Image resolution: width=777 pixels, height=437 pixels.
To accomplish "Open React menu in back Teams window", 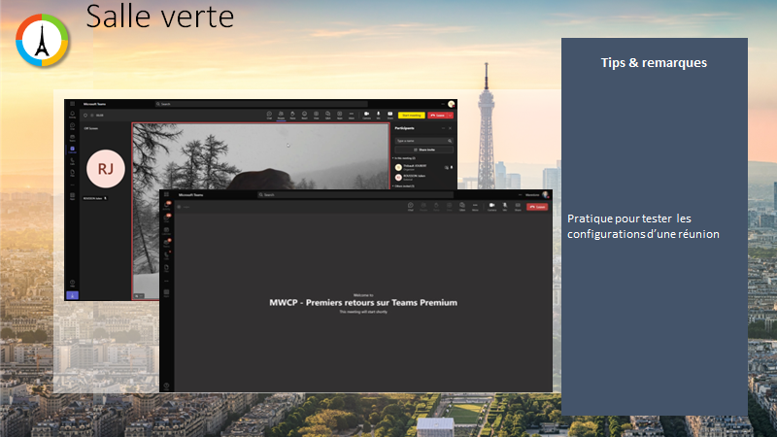I will (304, 115).
